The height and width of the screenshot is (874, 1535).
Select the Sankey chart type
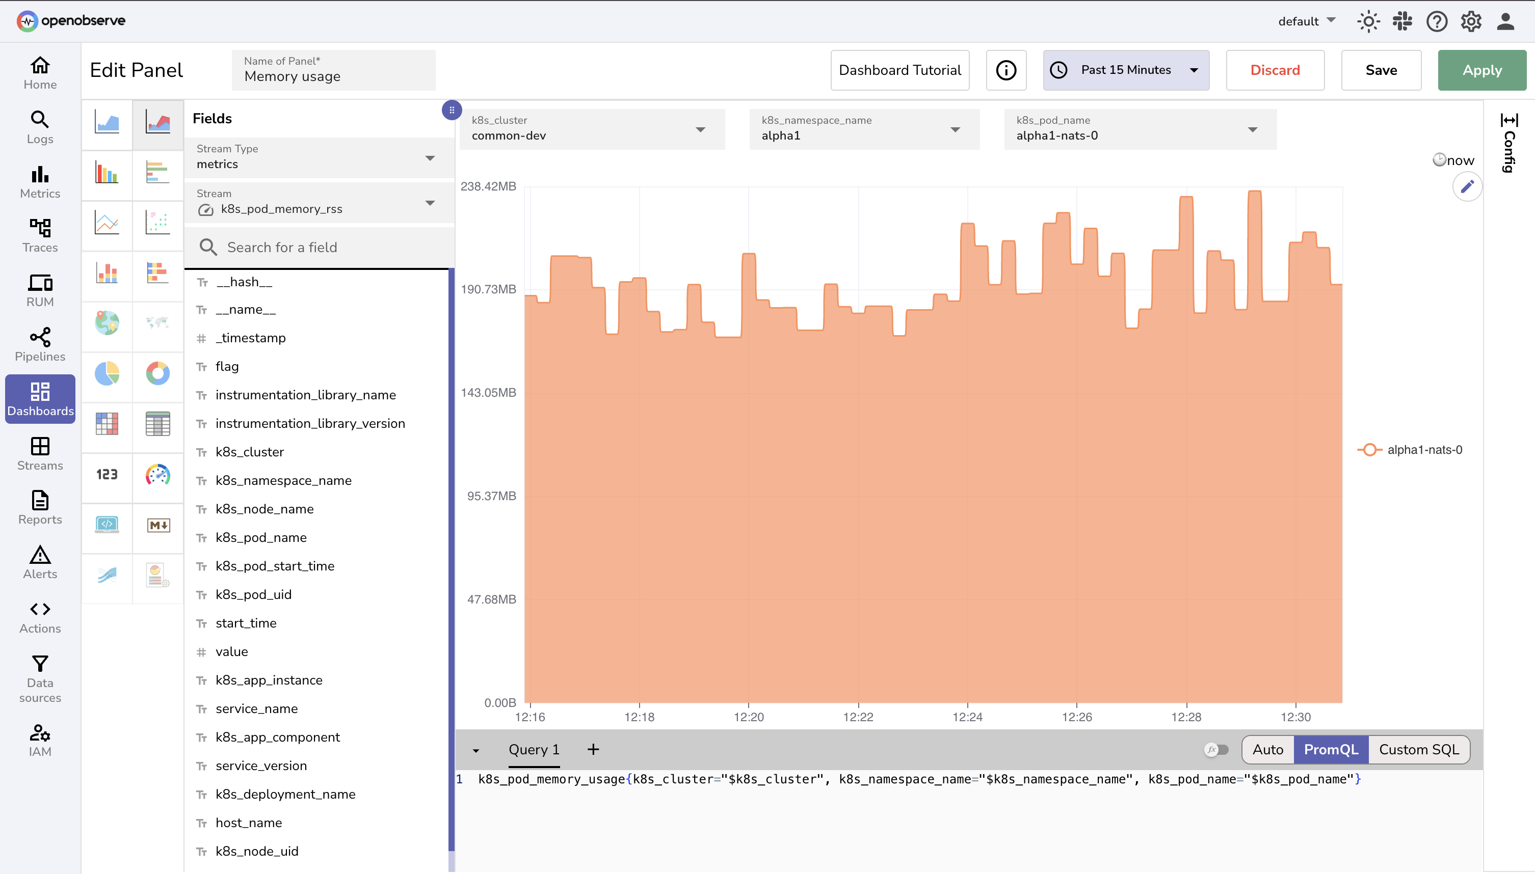pyautogui.click(x=107, y=577)
